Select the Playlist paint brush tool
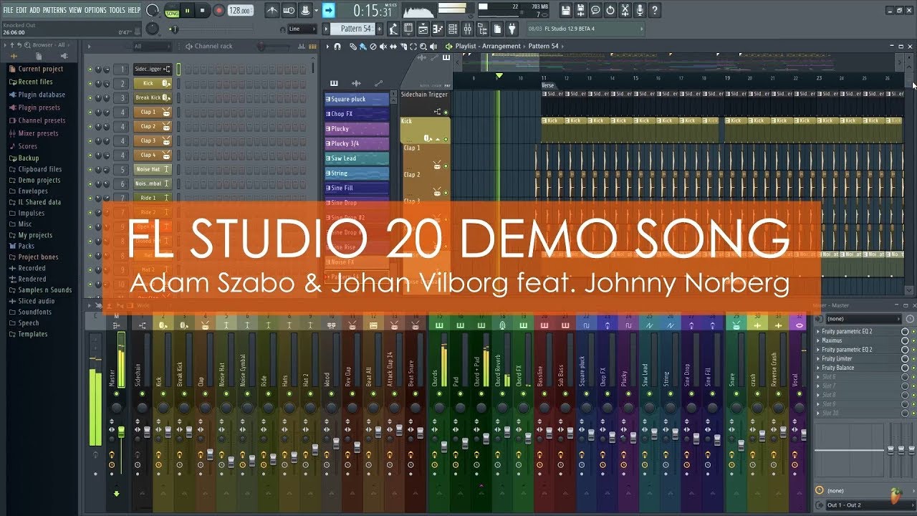The width and height of the screenshot is (917, 516). point(363,47)
